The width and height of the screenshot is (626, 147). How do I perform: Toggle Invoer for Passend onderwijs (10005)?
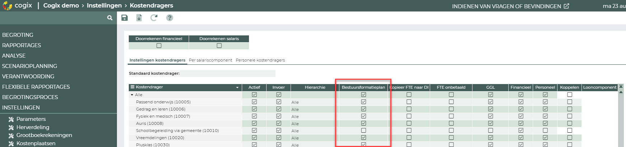point(279,102)
